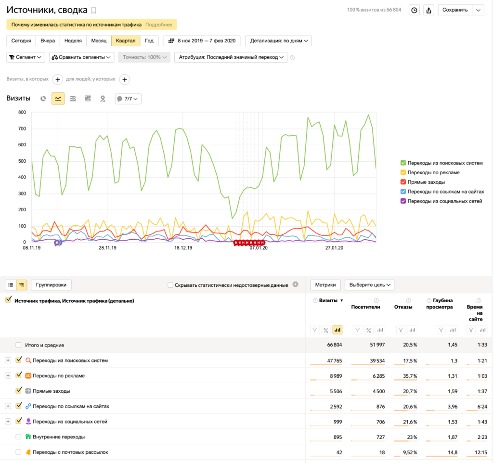Open Атрибуция attribution model dropdown
The height and width of the screenshot is (463, 493).
pos(231,57)
